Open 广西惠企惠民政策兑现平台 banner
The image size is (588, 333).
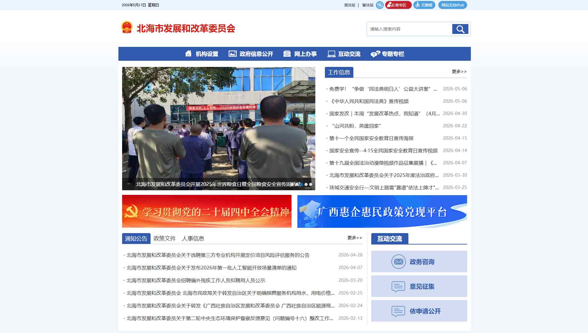(x=382, y=211)
